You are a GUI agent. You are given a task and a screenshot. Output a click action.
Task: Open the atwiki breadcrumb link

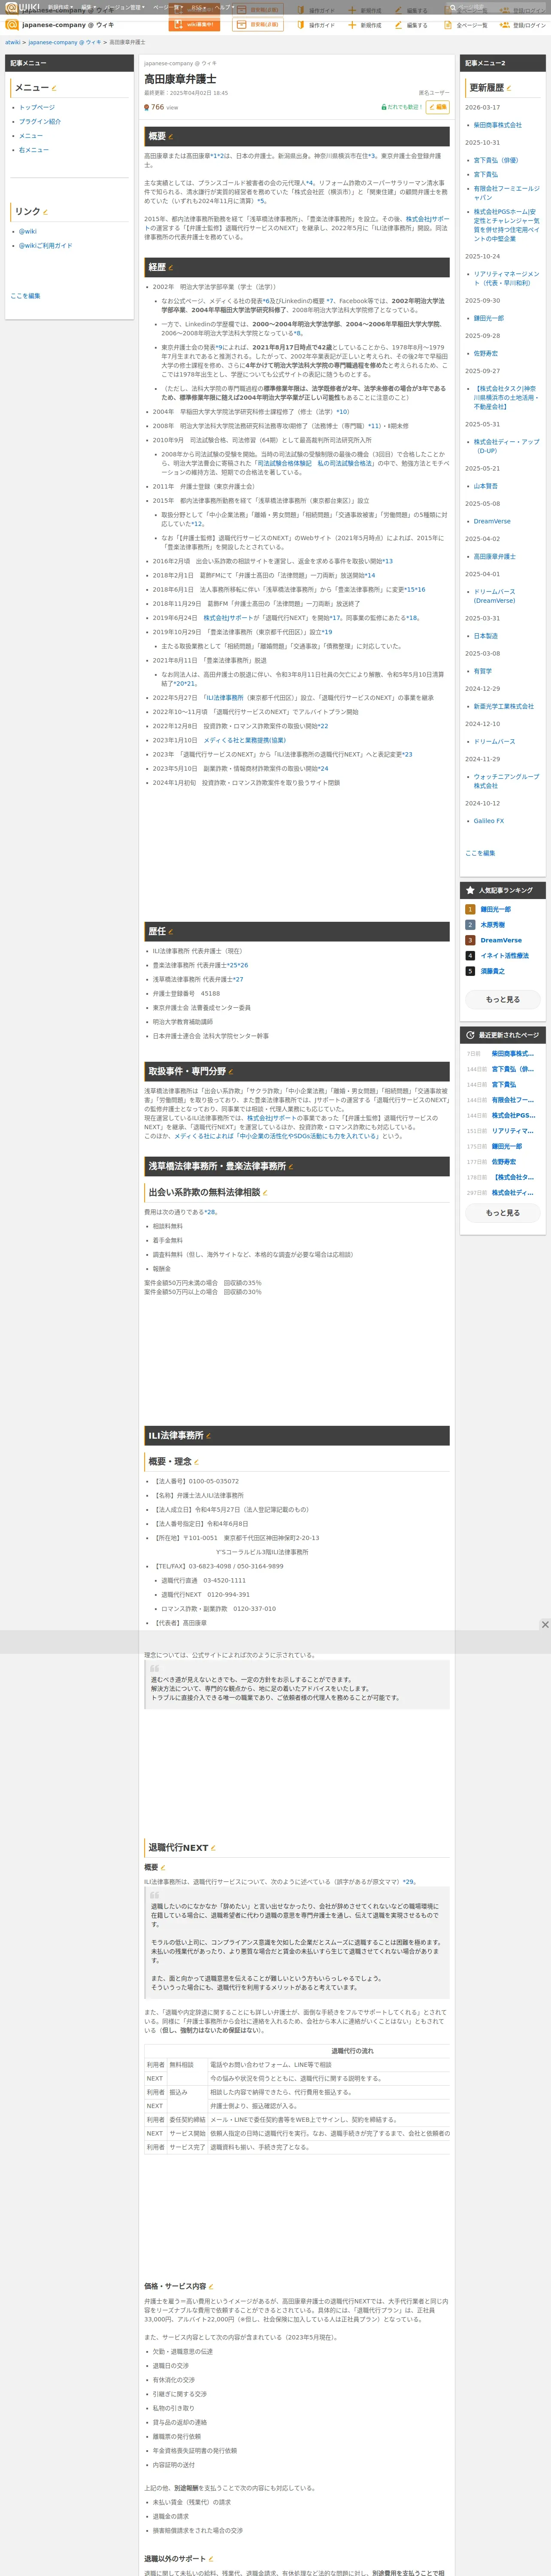pyautogui.click(x=13, y=43)
